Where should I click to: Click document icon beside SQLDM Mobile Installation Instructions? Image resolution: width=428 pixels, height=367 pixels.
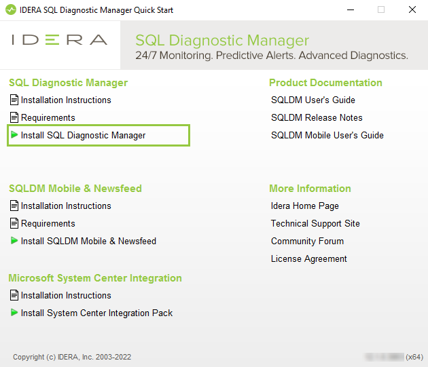click(x=14, y=206)
